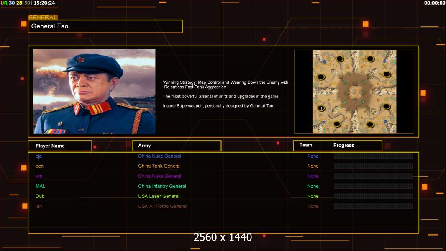Select the GENERAL label tag
Screen dimensions: 446x251
coord(43,17)
